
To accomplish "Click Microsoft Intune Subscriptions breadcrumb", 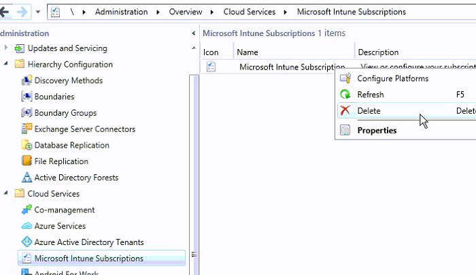I will click(x=352, y=12).
